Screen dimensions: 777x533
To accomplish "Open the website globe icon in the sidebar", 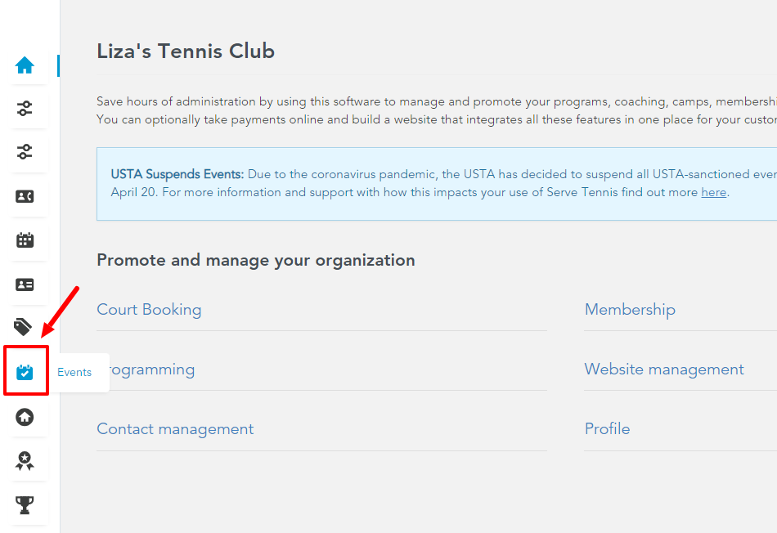I will coord(25,417).
